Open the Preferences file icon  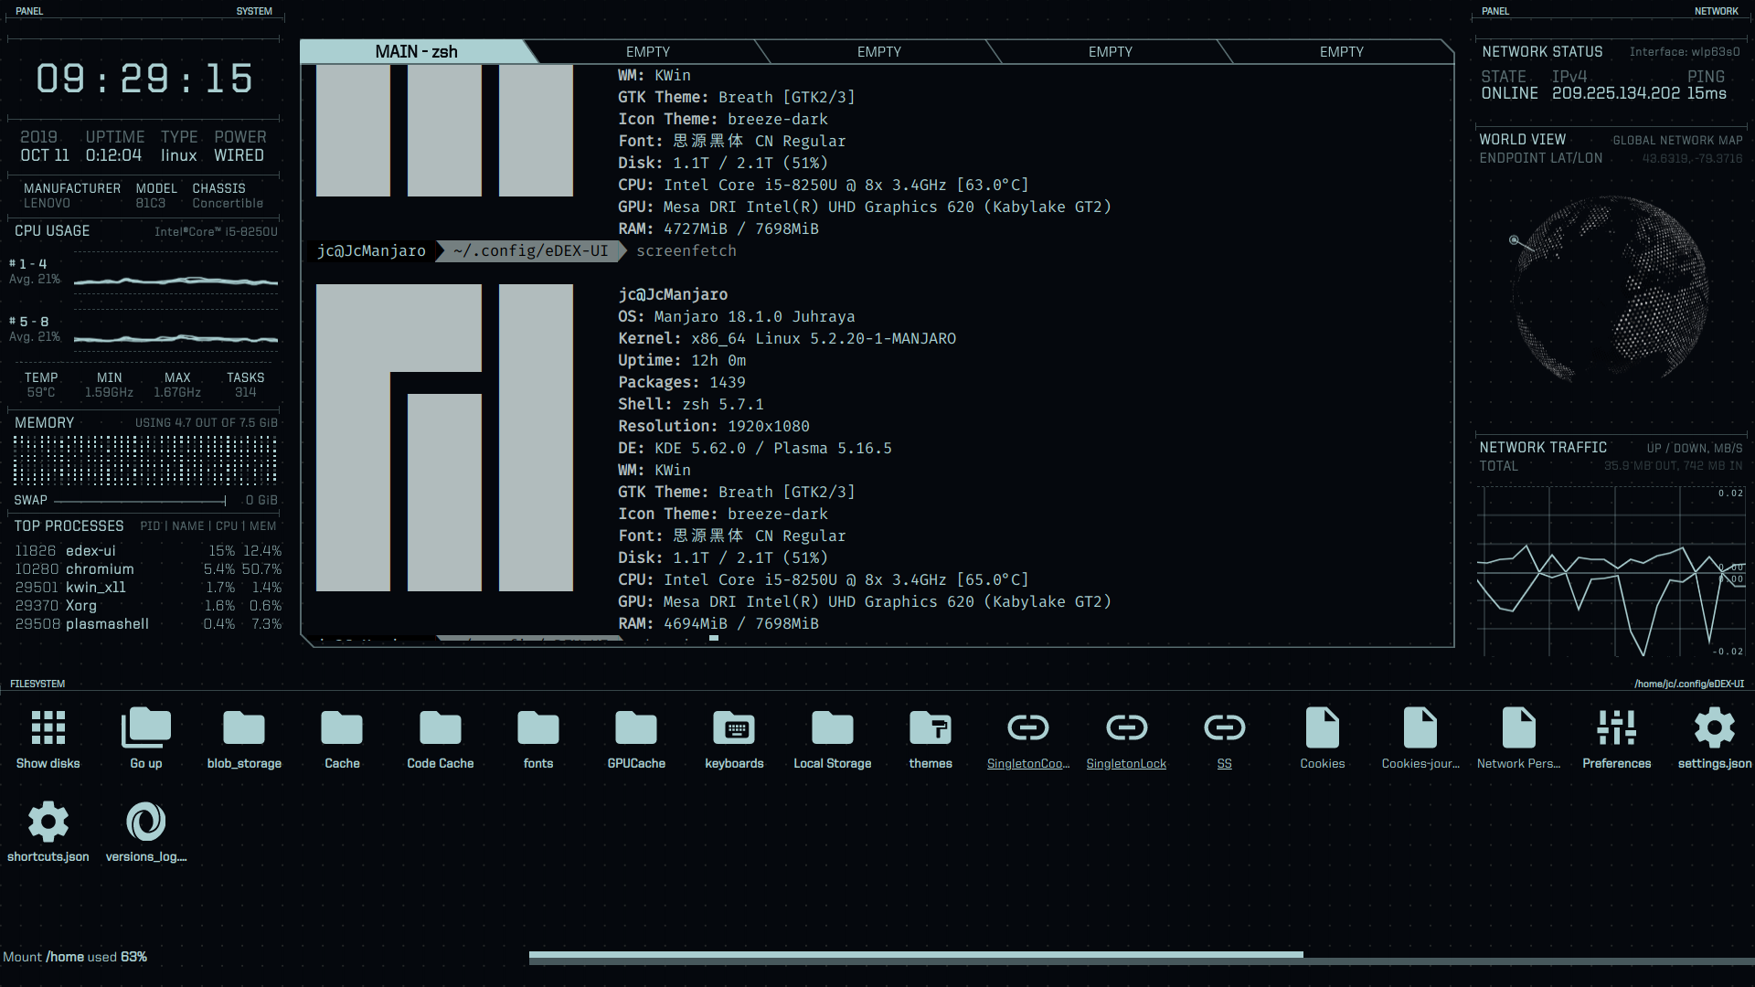click(x=1617, y=727)
